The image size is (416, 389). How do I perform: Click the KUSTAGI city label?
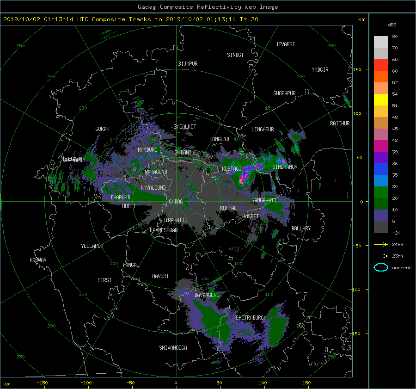pyautogui.click(x=232, y=169)
